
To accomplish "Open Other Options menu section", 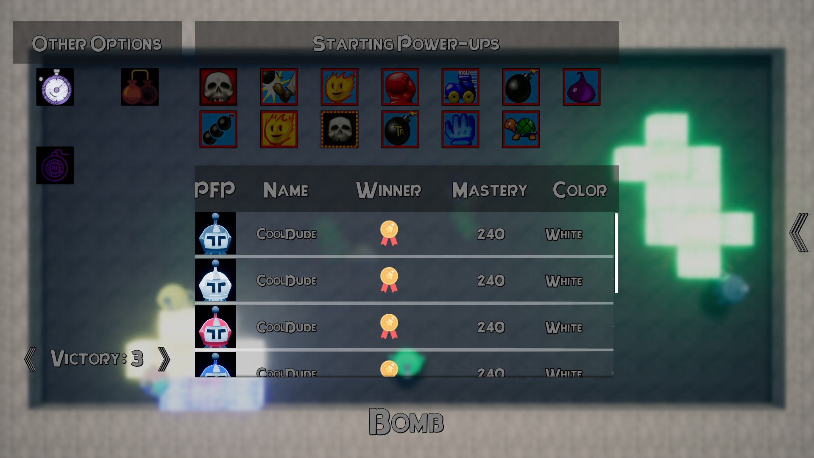I will tap(97, 42).
